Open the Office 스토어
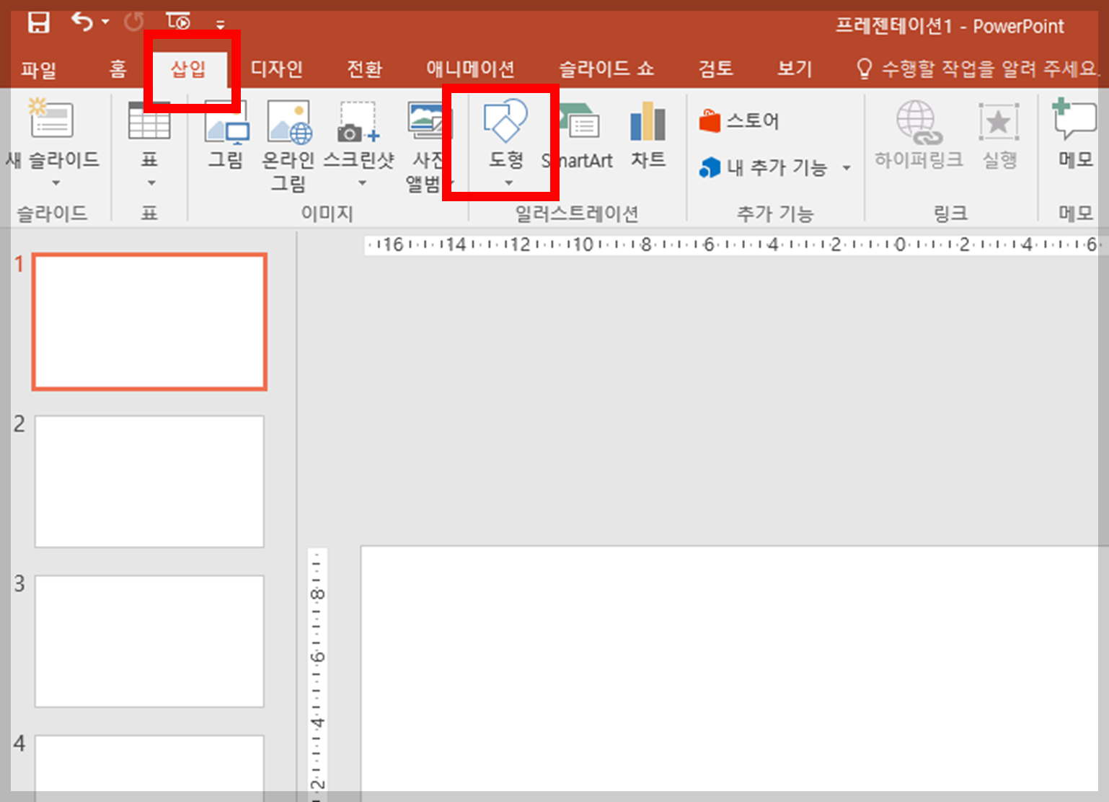This screenshot has height=802, width=1109. pyautogui.click(x=739, y=120)
